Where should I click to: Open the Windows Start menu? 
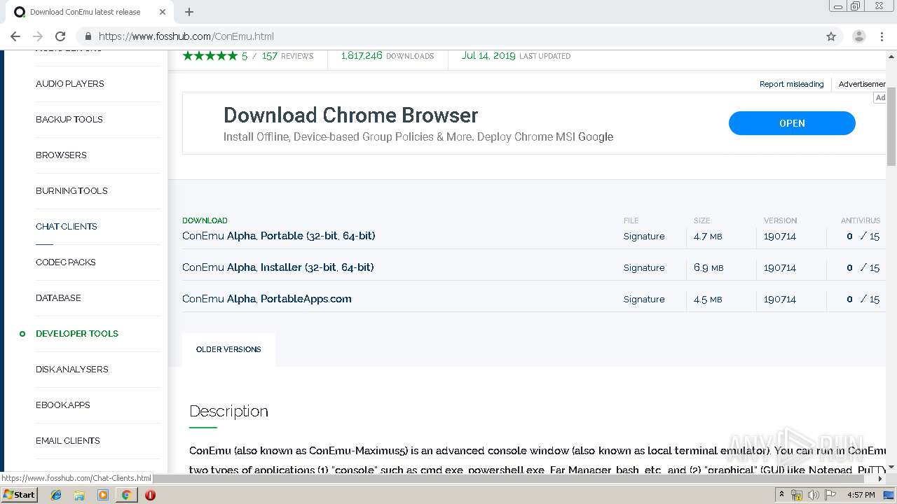[19, 495]
